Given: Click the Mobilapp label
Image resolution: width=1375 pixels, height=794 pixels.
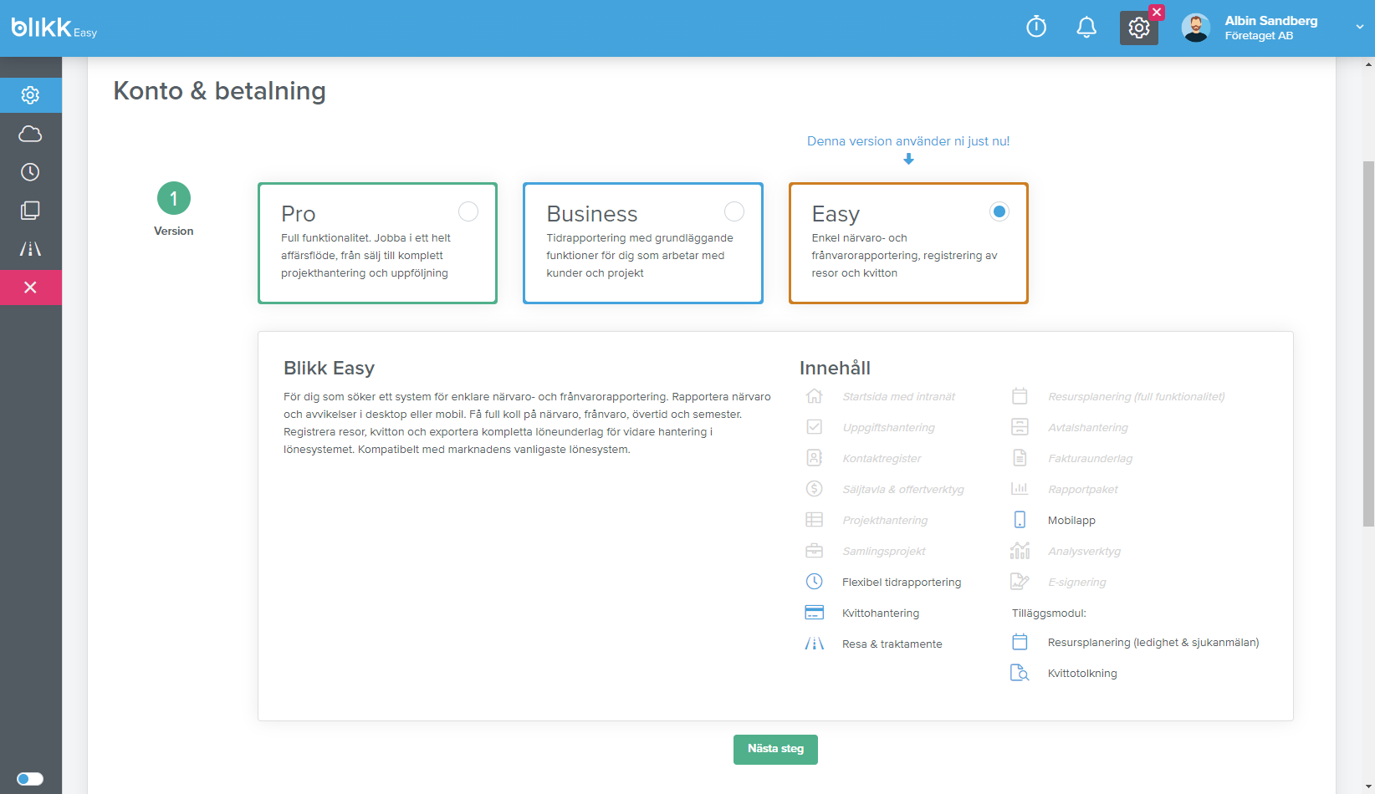Looking at the screenshot, I should 1071,521.
